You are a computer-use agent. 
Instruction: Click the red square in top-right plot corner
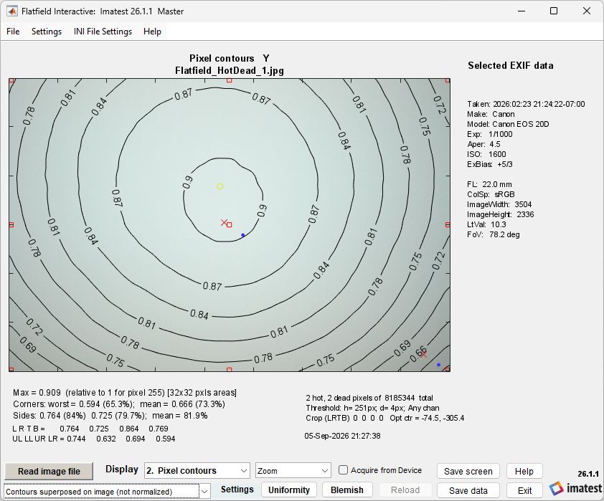pos(448,80)
